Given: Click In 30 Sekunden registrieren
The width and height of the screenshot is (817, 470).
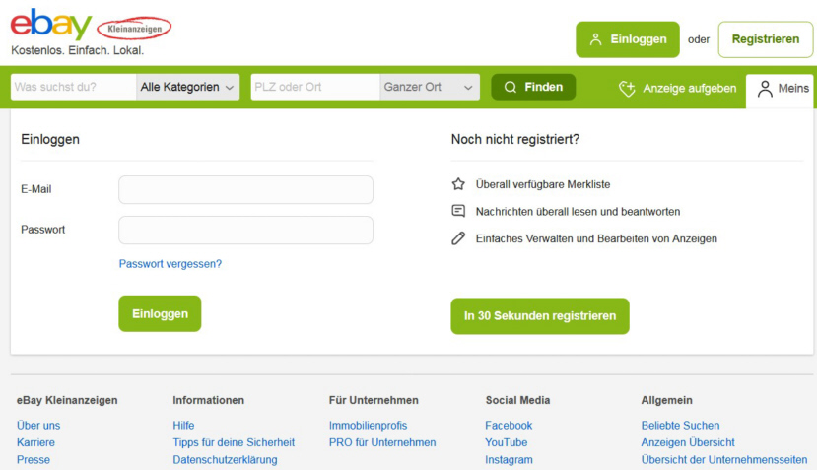Looking at the screenshot, I should point(540,315).
